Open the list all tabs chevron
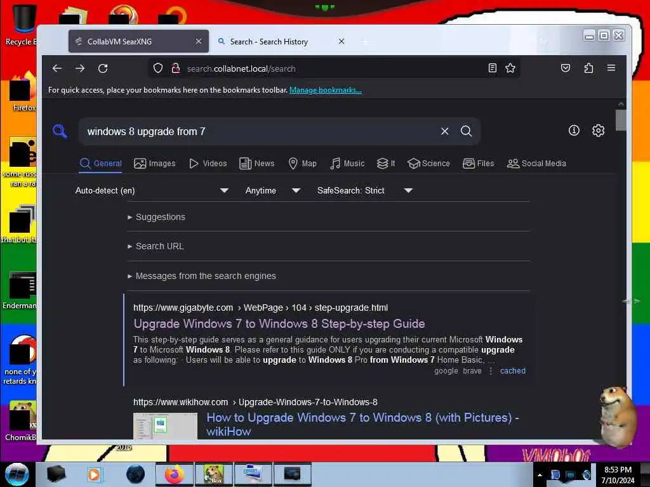 coord(544,41)
